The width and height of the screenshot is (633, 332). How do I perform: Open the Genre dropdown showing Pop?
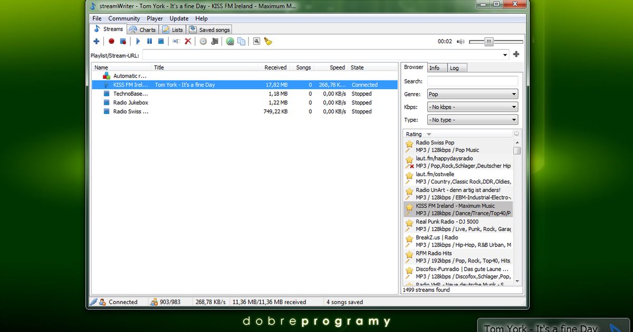tap(473, 94)
